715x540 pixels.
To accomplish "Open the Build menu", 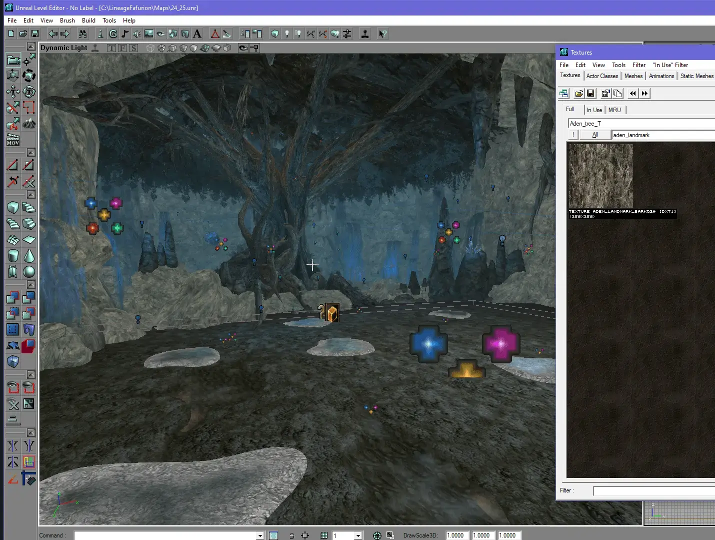I will click(88, 21).
